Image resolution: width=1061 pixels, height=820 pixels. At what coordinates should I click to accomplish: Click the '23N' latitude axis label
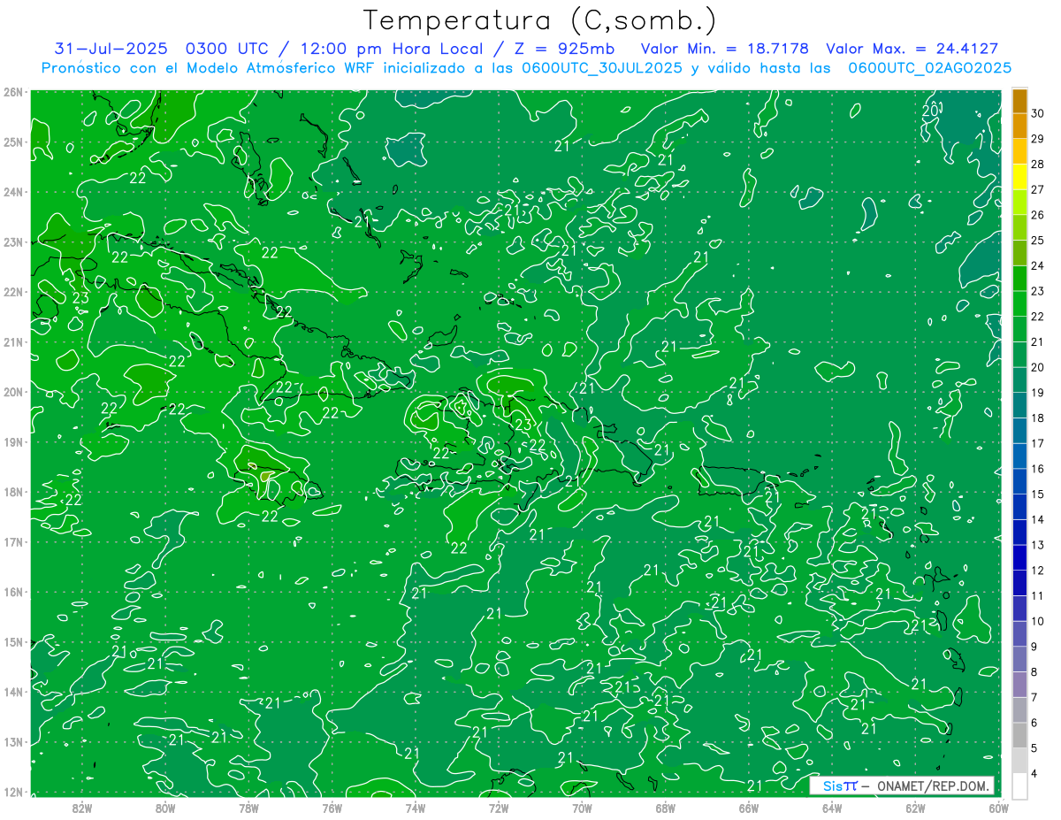pyautogui.click(x=13, y=242)
